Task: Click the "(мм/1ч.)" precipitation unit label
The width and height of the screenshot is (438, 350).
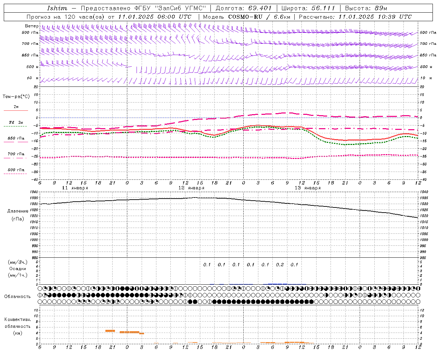Action: [x=18, y=275]
